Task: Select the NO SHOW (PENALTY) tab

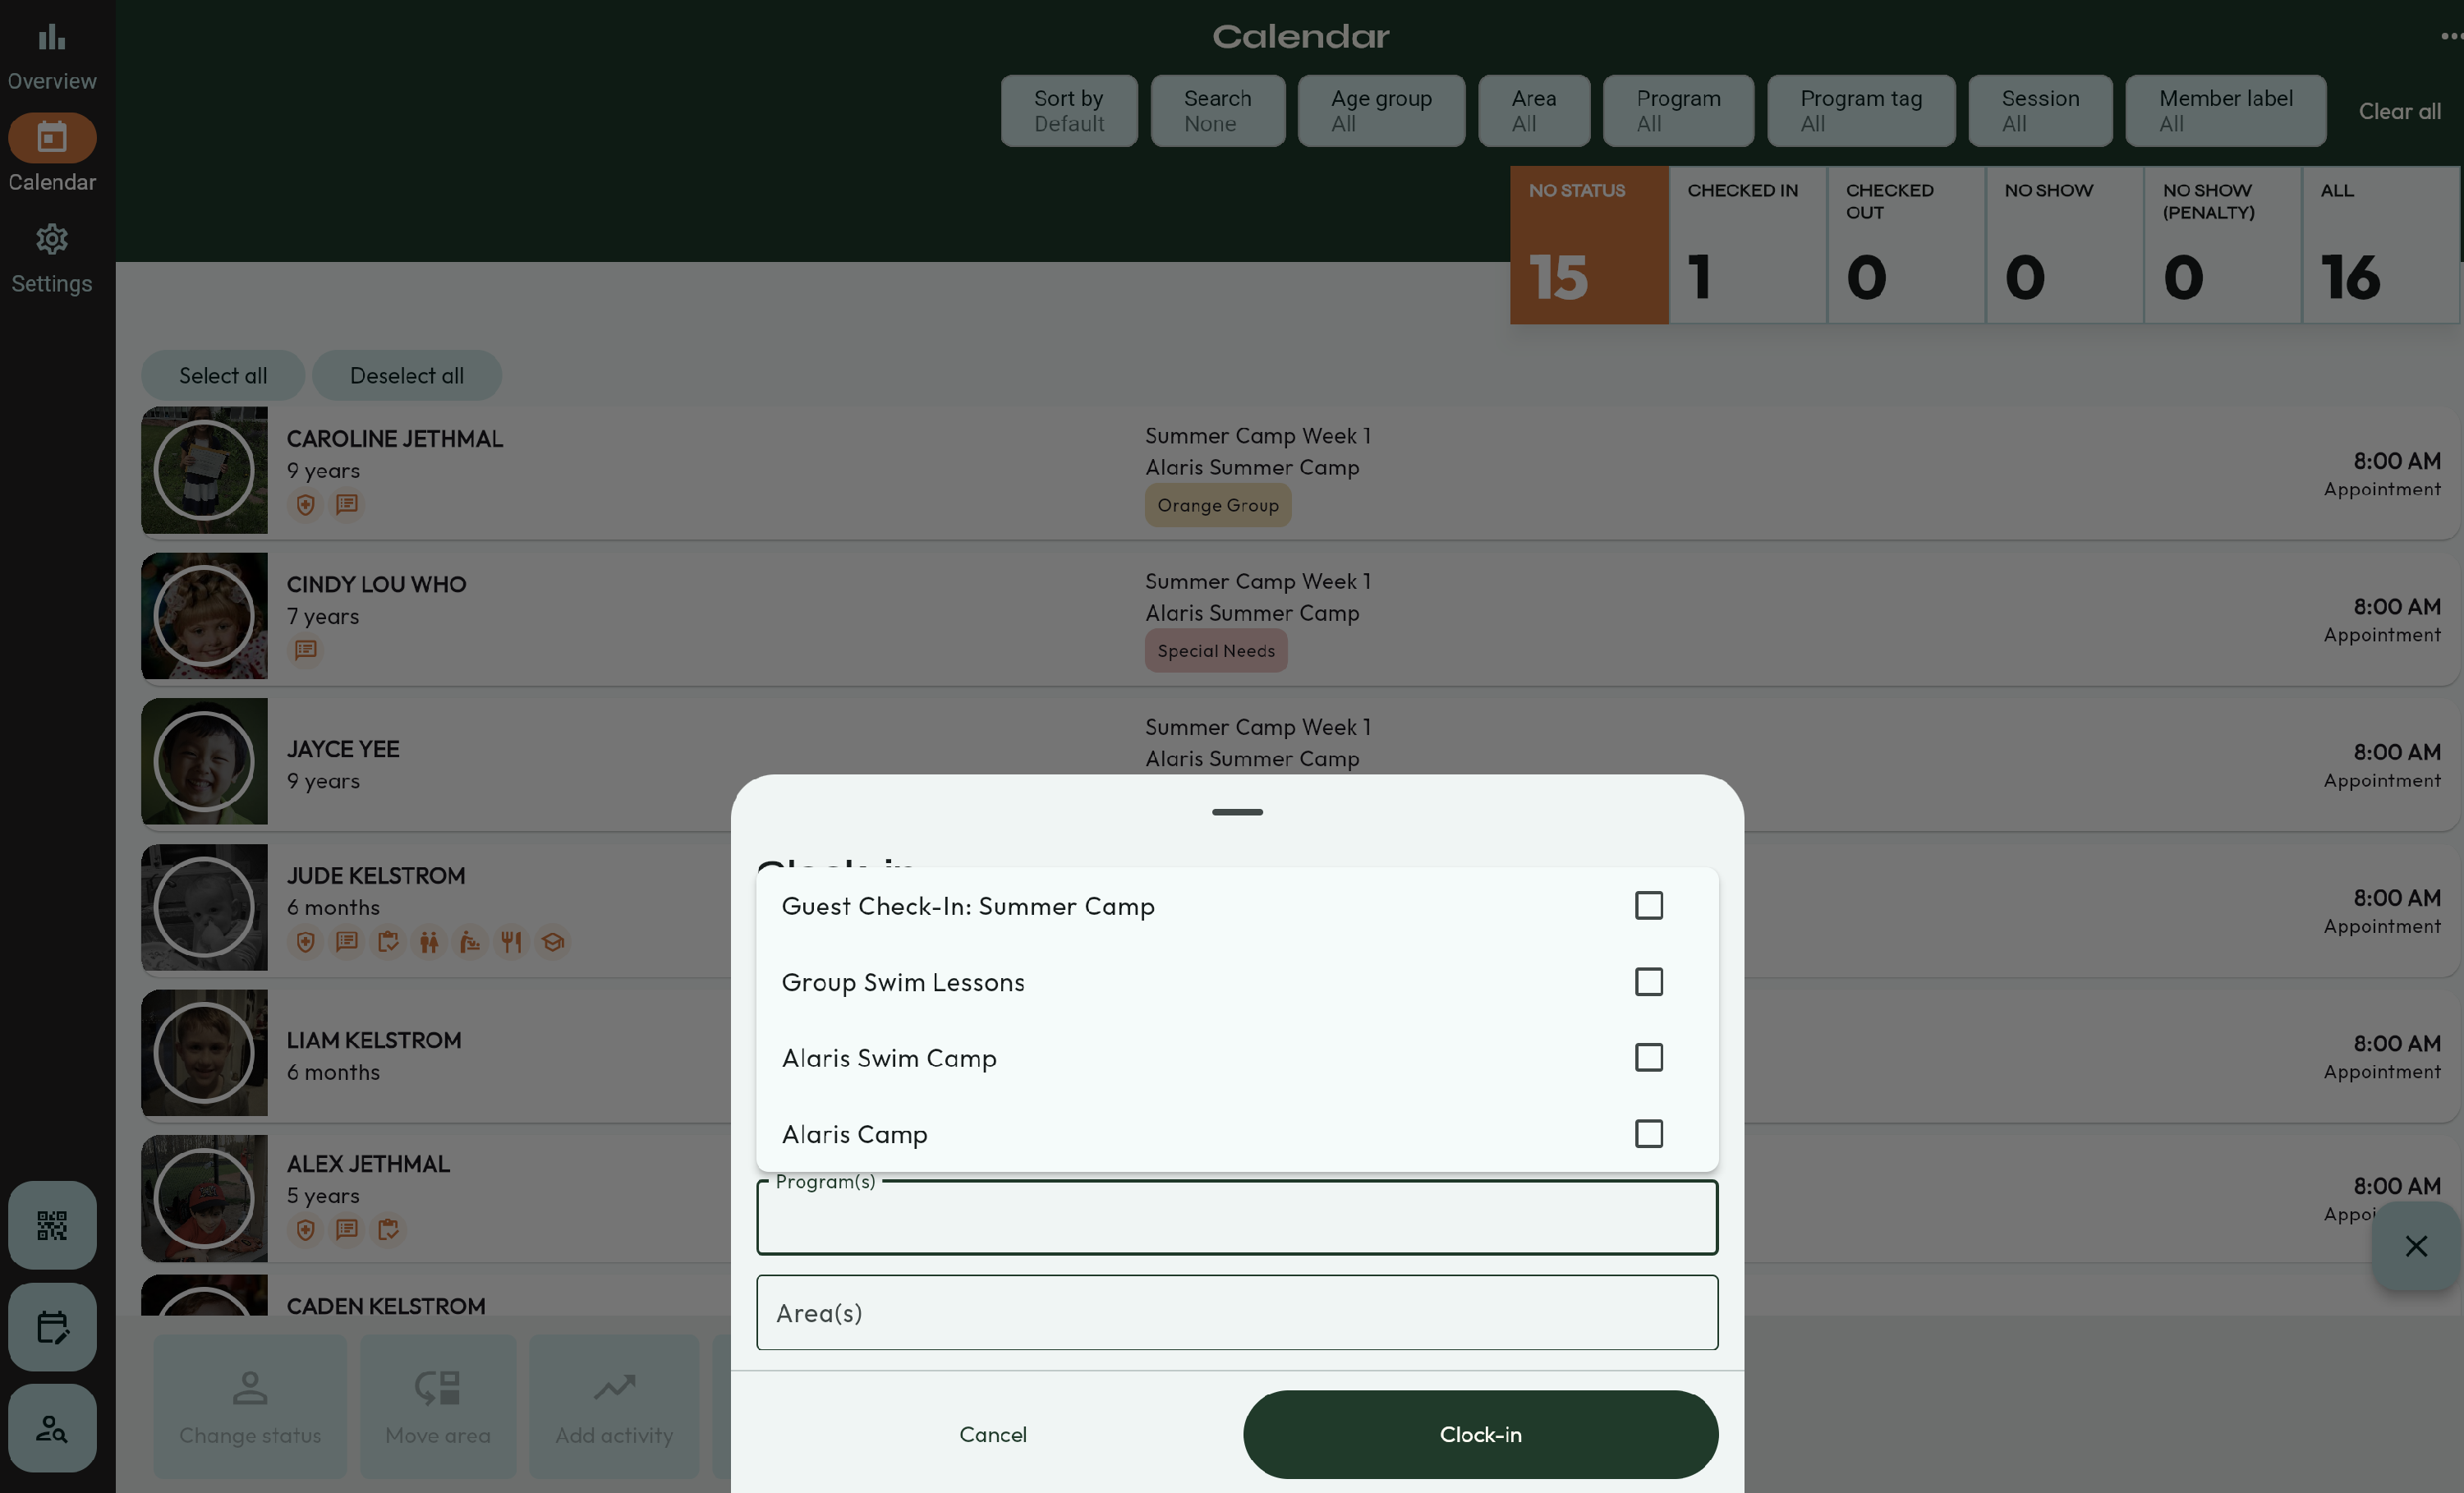Action: point(2223,245)
